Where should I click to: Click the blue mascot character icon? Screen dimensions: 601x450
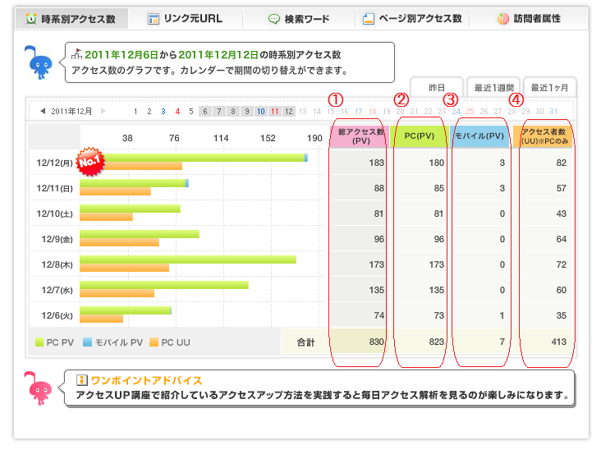[x=39, y=62]
